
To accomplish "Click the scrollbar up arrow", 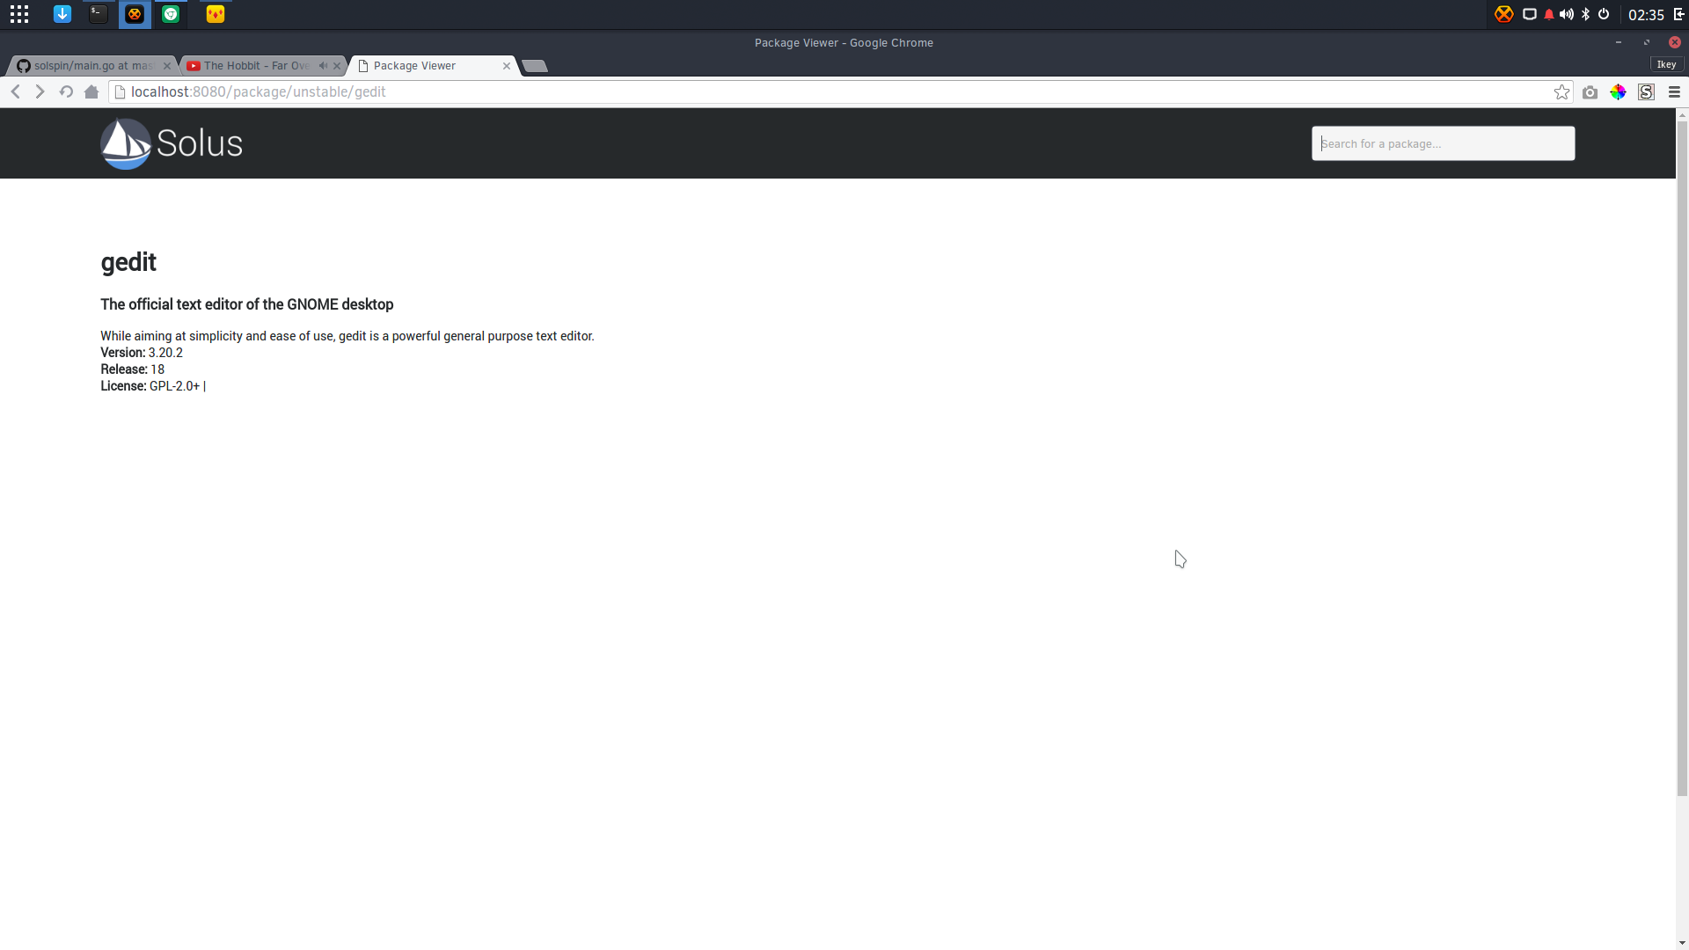I will 1682,114.
